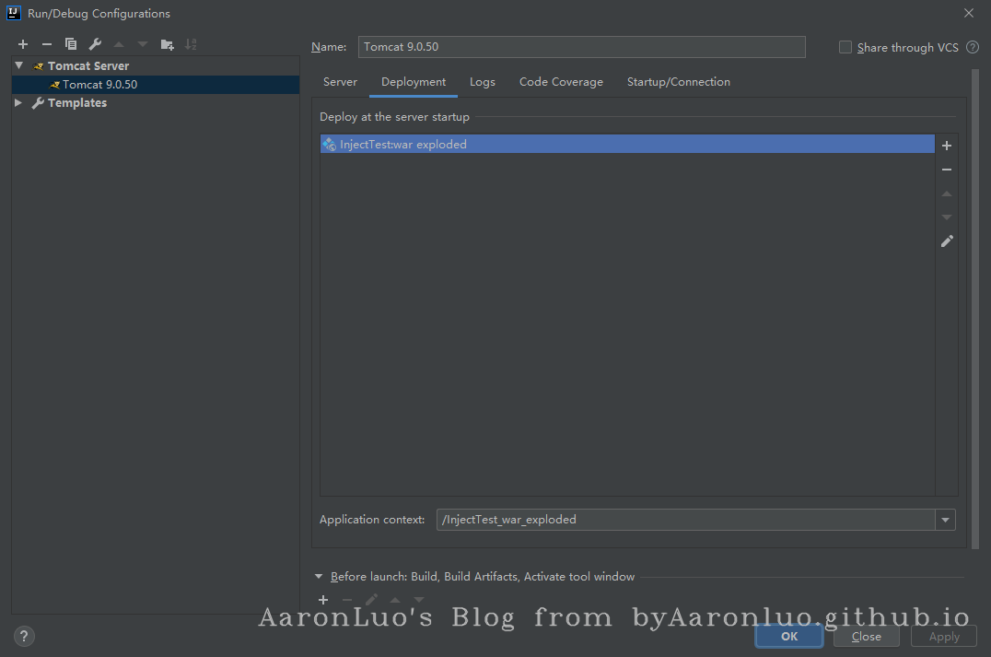Copy the selected configuration

(71, 44)
